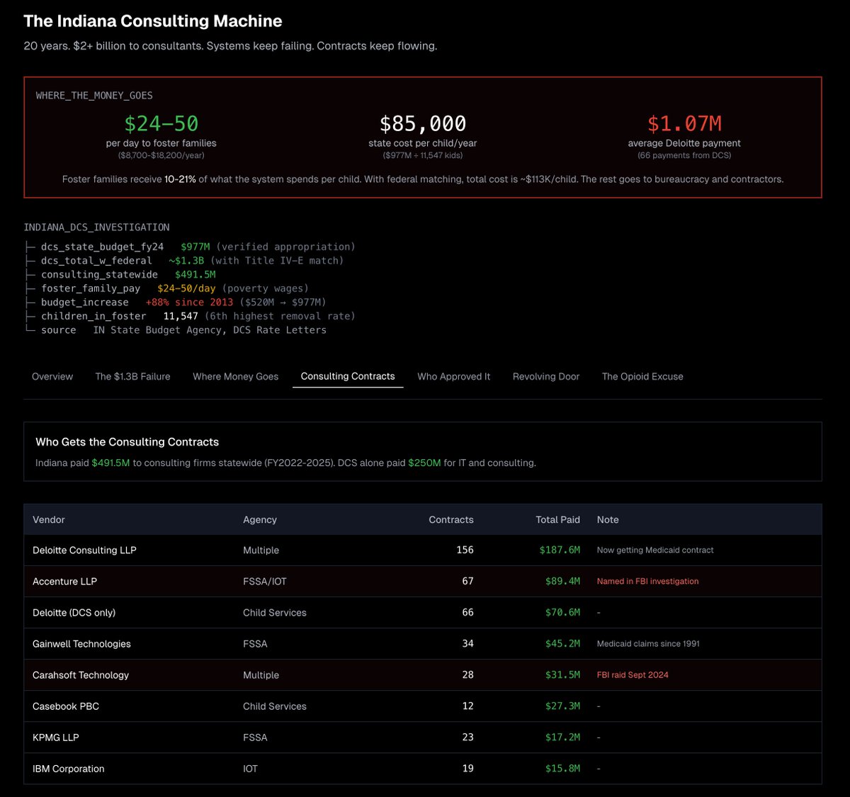Switch to The $1.3B Failure tab
This screenshot has height=797, width=850.
tap(132, 376)
